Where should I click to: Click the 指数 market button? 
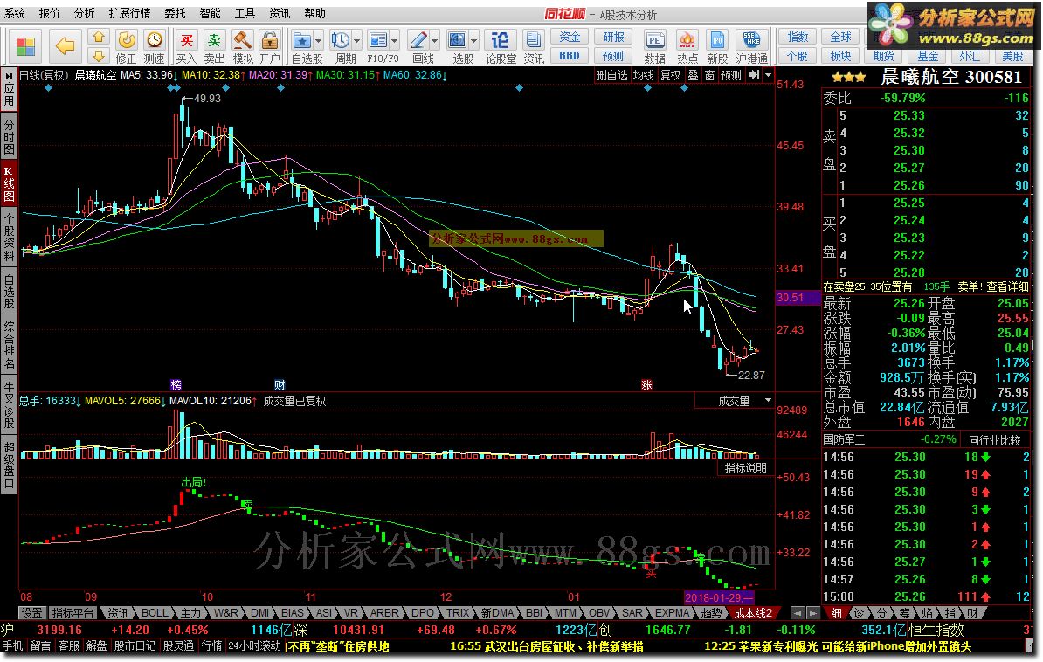pyautogui.click(x=798, y=38)
